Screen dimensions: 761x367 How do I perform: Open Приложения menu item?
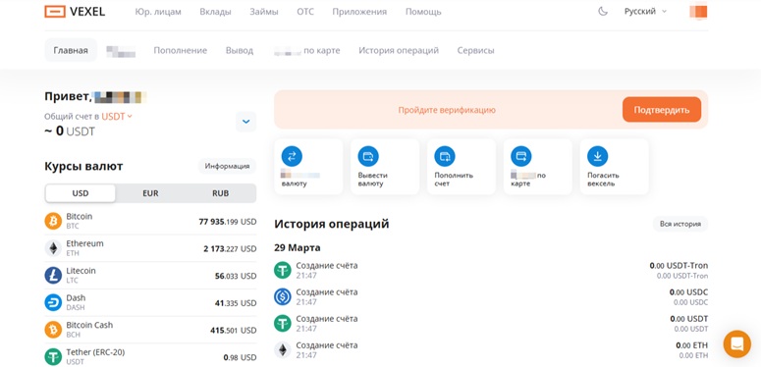pos(359,12)
